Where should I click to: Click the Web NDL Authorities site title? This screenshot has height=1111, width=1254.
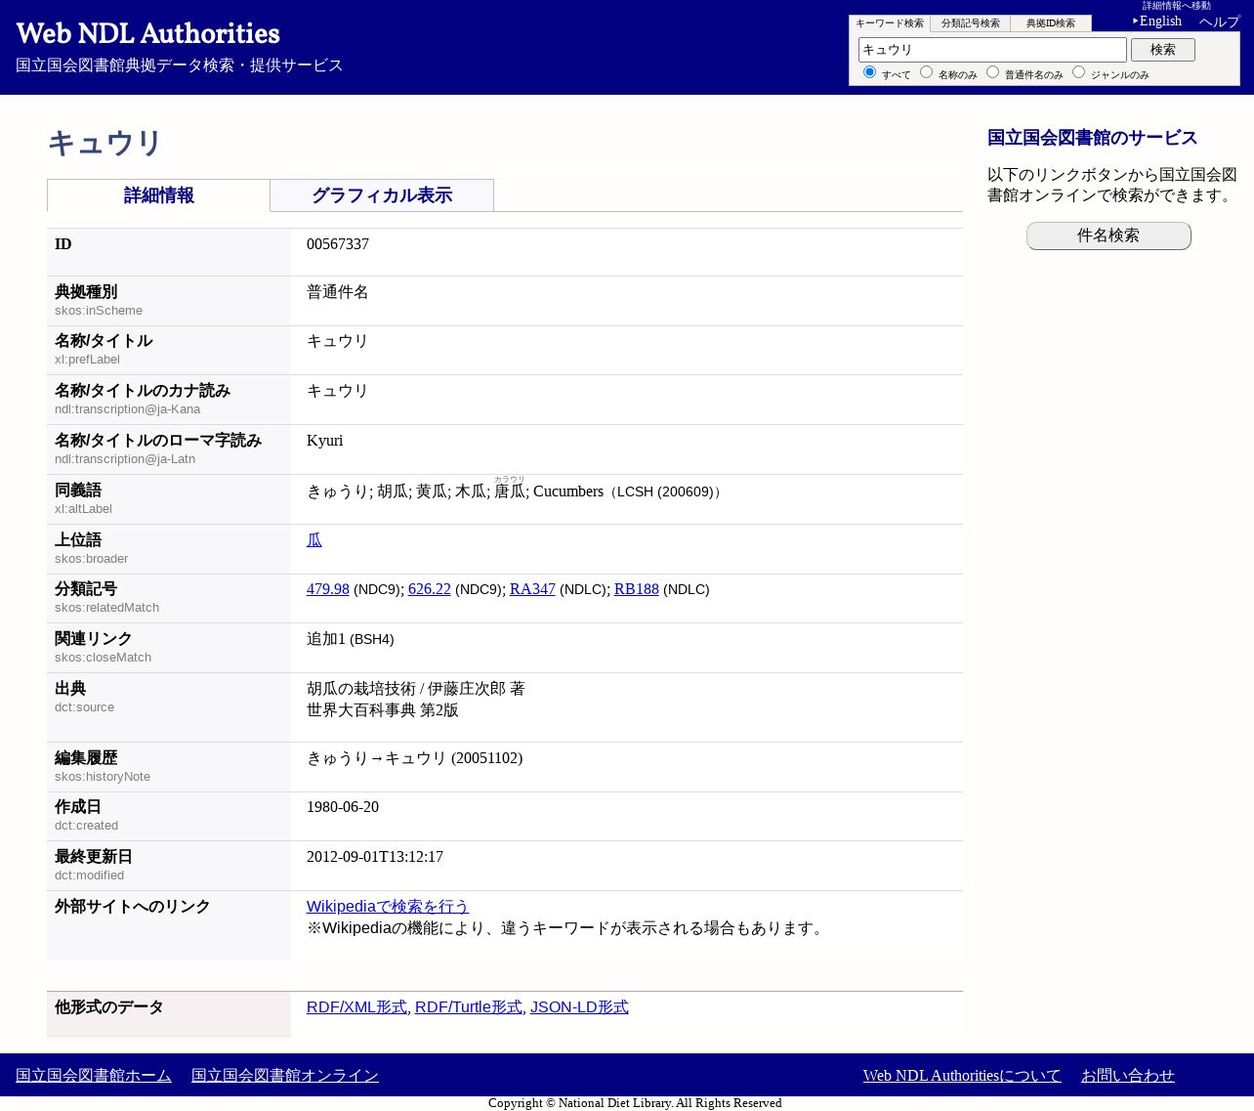(148, 34)
